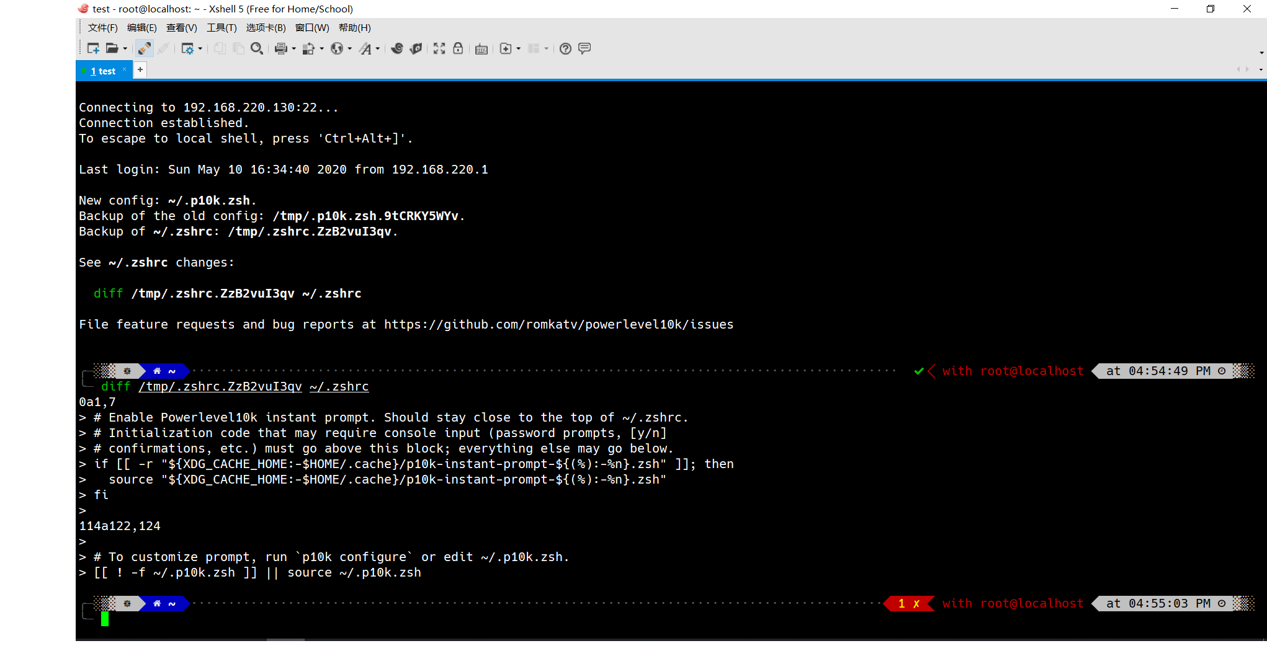Click the powerlevel10k GitHub issues URL

coord(557,324)
